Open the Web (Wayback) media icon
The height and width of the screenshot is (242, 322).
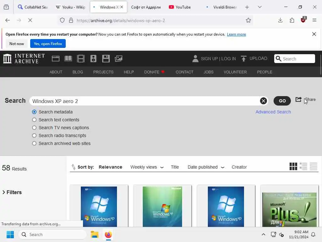click(x=56, y=59)
